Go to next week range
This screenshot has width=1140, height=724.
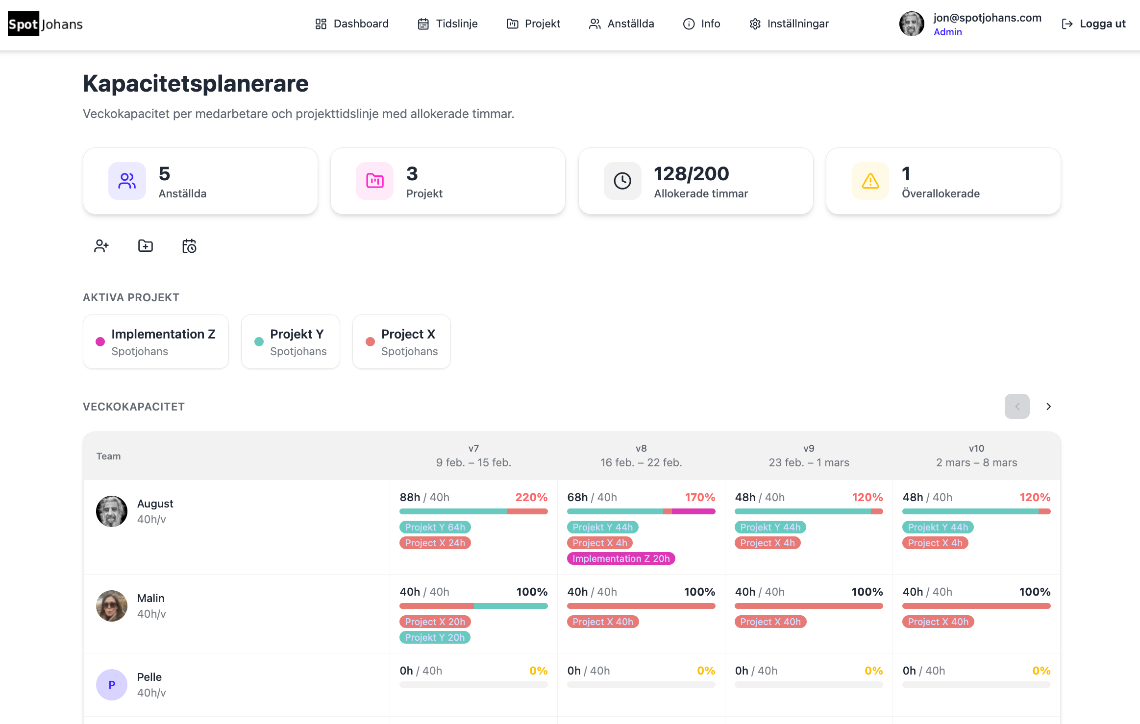point(1048,407)
